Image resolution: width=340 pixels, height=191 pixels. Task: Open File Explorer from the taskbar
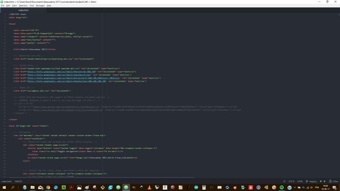tap(33, 187)
